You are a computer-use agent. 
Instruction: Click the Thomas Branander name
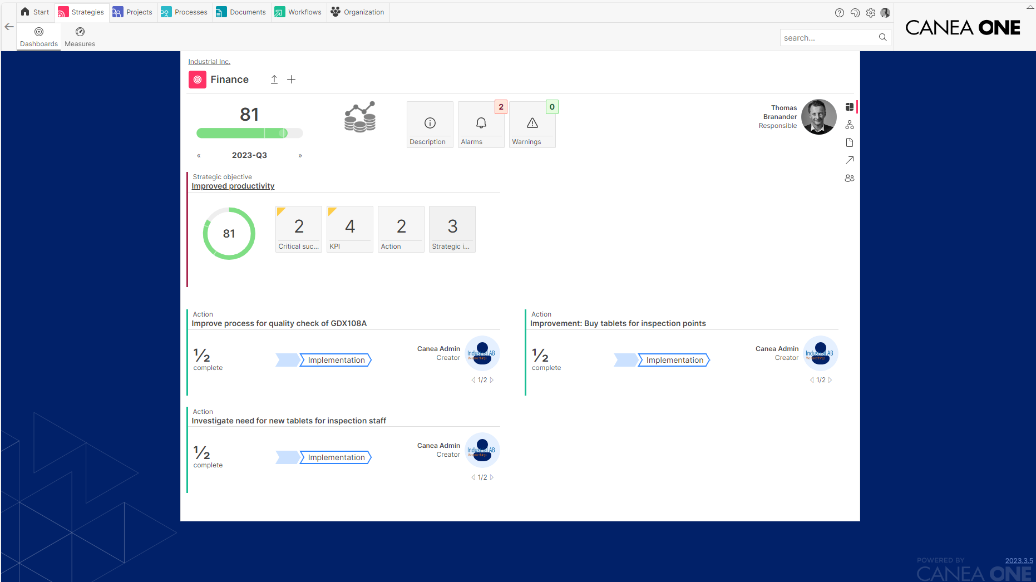(780, 112)
